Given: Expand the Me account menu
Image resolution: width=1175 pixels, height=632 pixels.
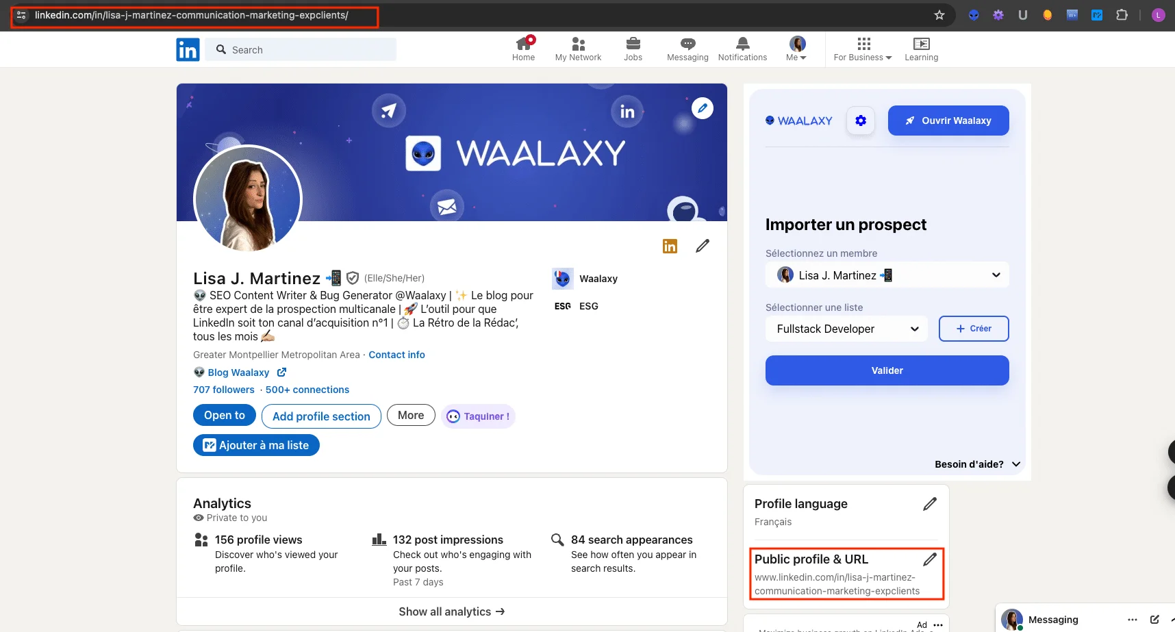Looking at the screenshot, I should (x=796, y=49).
